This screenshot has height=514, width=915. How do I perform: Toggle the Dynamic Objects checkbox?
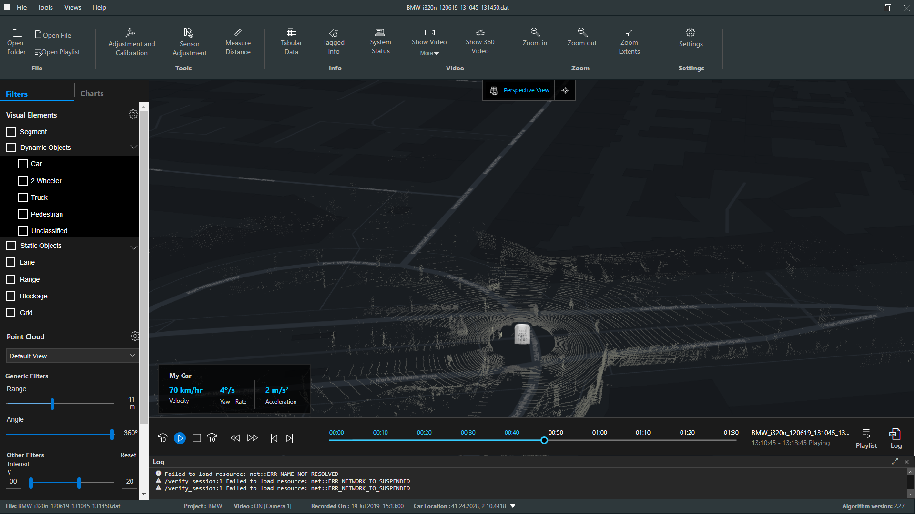click(11, 148)
